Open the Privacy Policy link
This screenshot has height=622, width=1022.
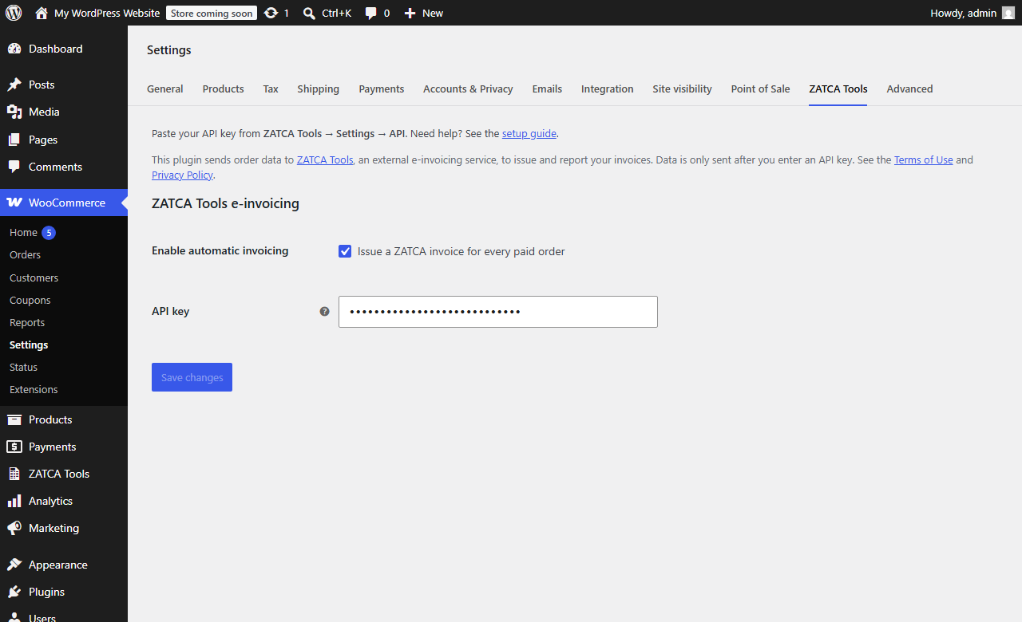click(x=182, y=175)
